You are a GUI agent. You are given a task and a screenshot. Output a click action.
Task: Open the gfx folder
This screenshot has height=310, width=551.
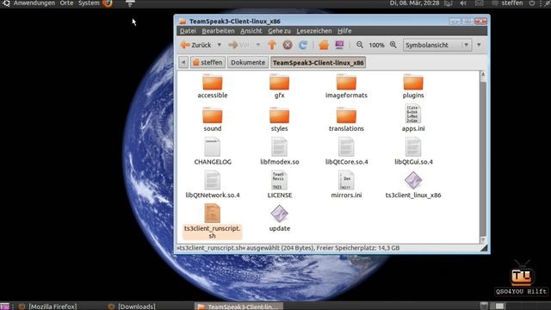pos(279,86)
